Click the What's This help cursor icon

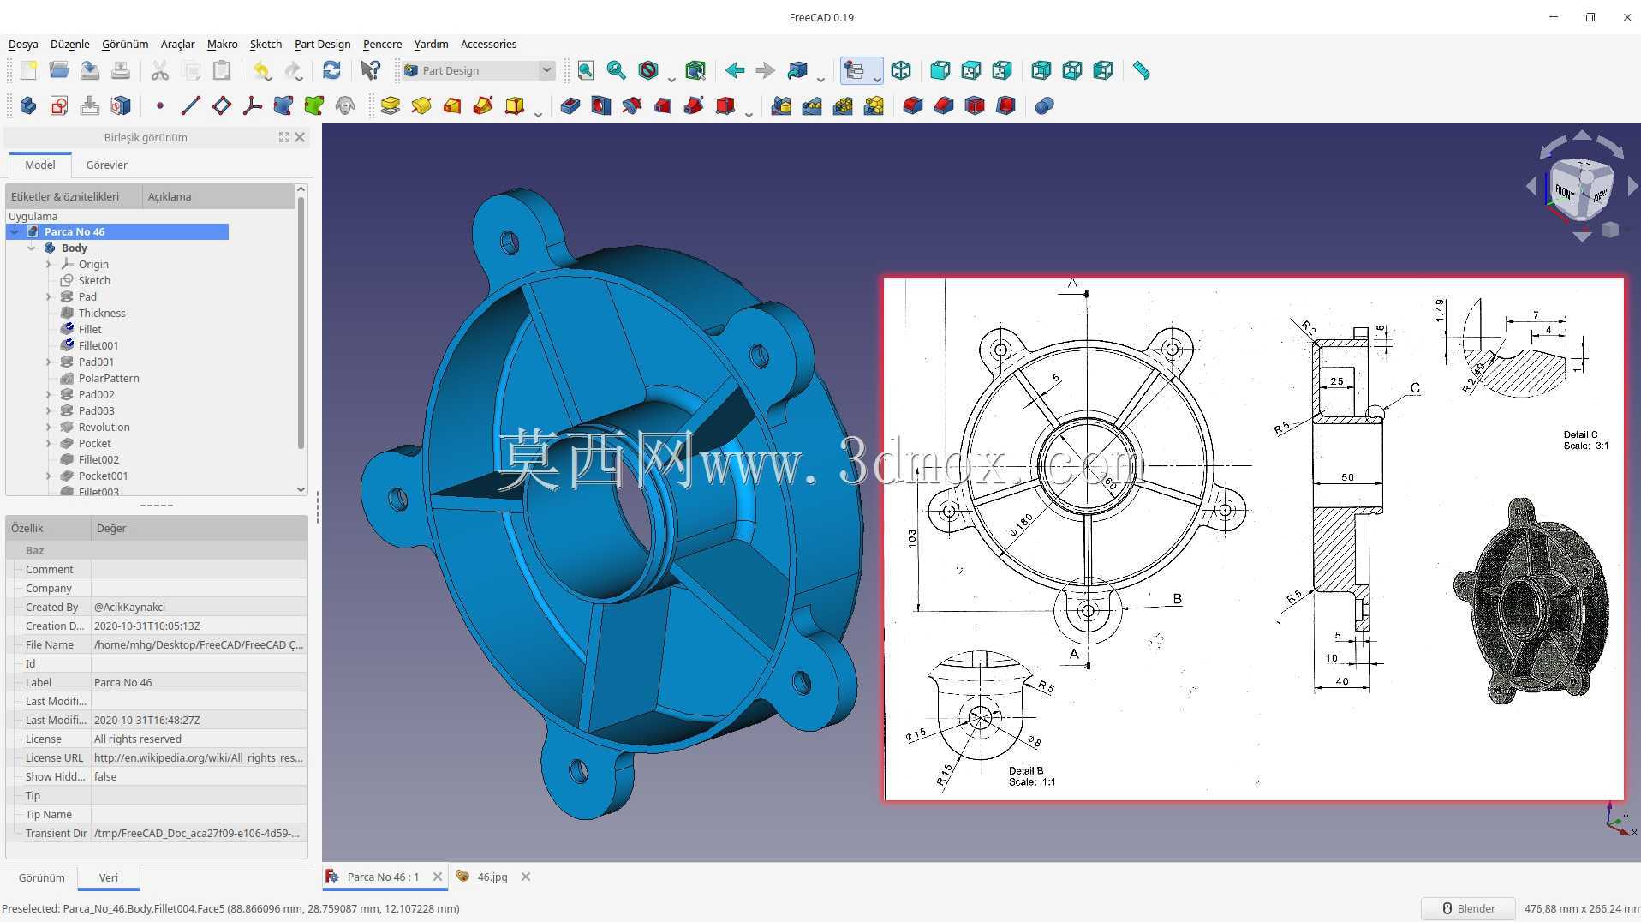point(370,70)
